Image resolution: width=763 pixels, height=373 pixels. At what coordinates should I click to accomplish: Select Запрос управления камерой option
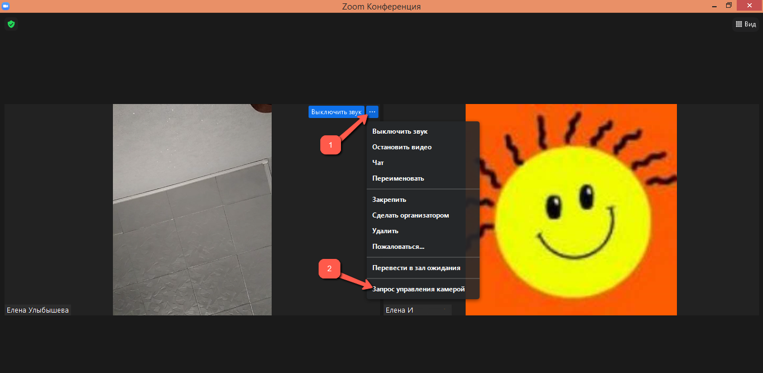(x=418, y=289)
